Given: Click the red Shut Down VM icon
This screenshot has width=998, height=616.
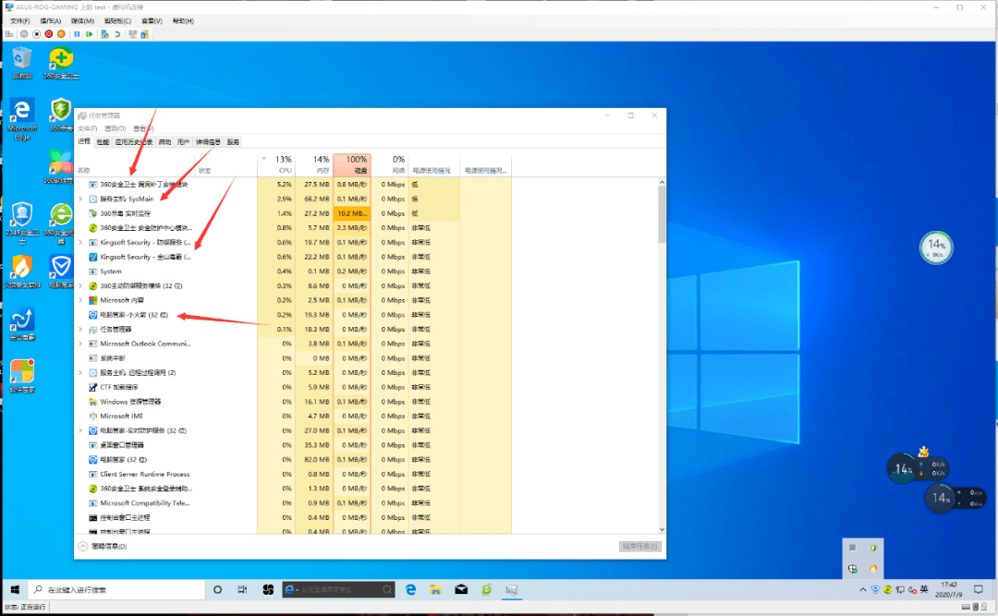Looking at the screenshot, I should (x=48, y=34).
